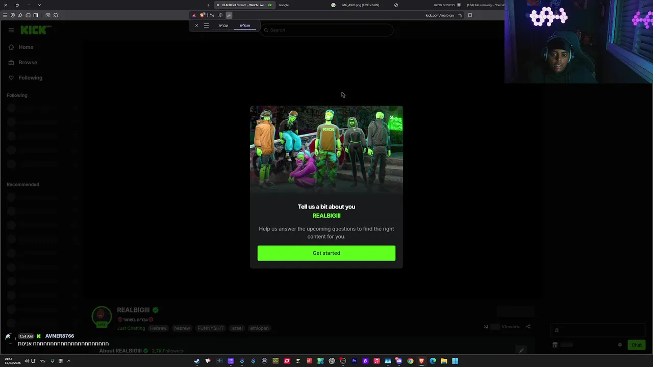This screenshot has height=367, width=653.
Task: Click the zoom magnifier icon in toolbar
Action: (220, 15)
